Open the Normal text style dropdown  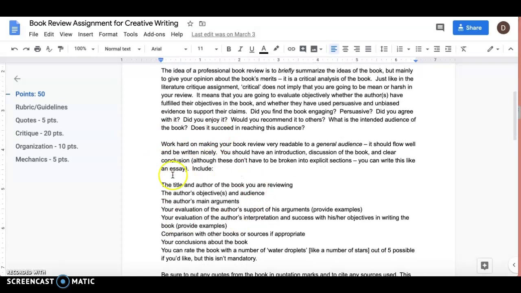pos(123,49)
